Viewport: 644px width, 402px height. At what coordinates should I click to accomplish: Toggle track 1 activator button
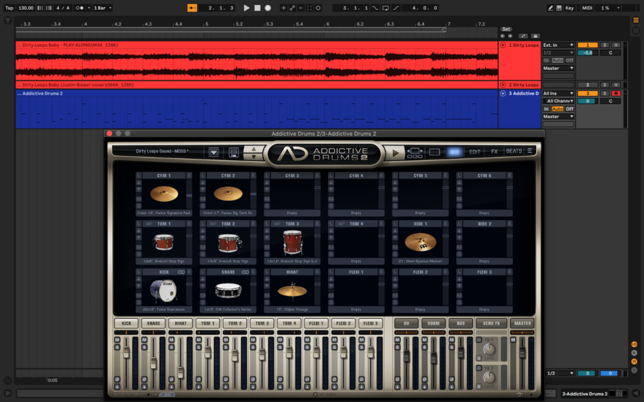(588, 45)
